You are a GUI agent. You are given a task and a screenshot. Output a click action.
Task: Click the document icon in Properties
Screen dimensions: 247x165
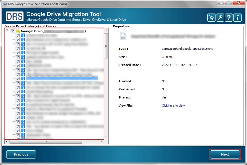(x=123, y=36)
